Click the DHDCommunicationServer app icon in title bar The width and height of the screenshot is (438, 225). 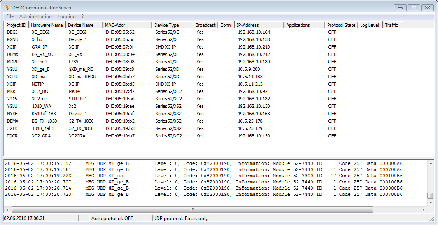(7, 7)
